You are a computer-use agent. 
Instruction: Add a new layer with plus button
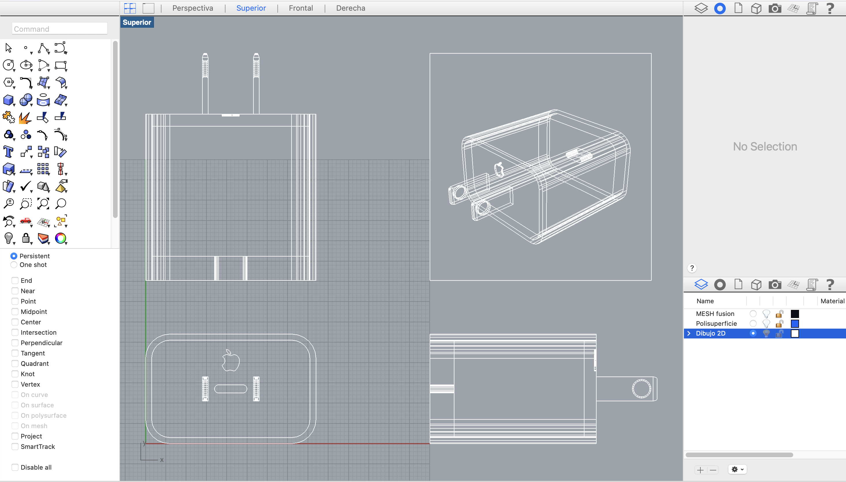pyautogui.click(x=700, y=470)
